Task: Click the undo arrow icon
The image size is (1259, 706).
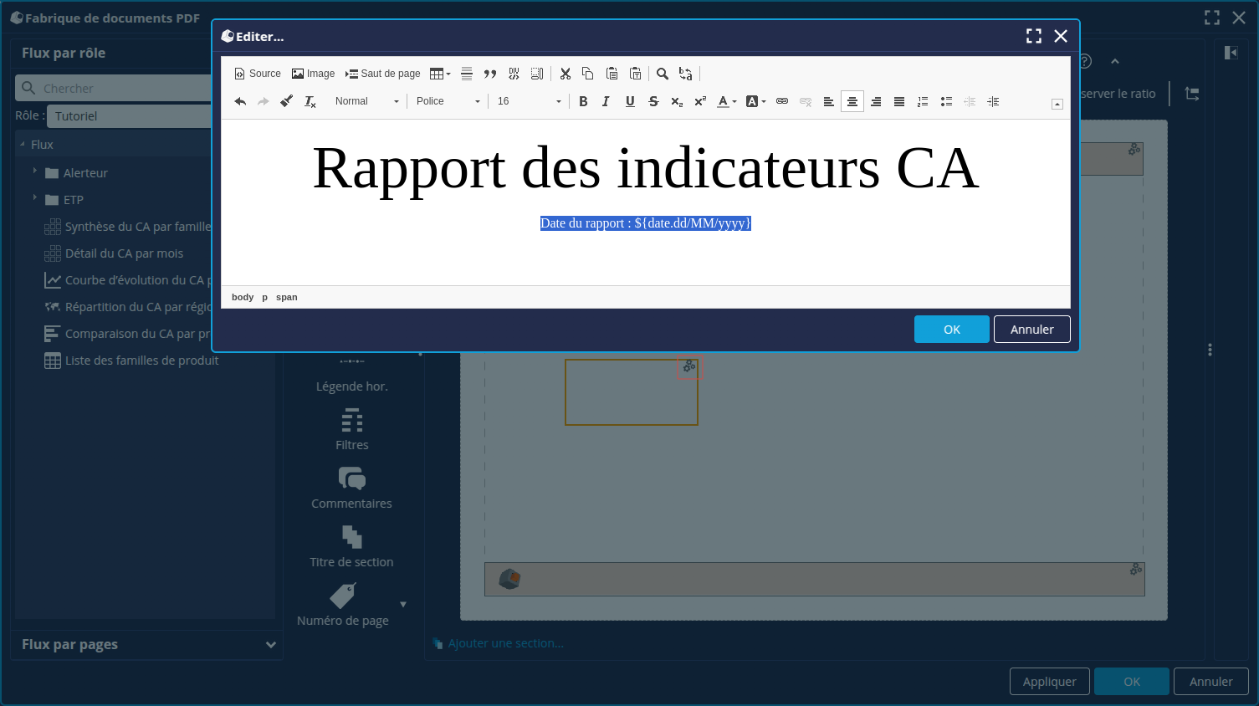Action: [x=240, y=101]
